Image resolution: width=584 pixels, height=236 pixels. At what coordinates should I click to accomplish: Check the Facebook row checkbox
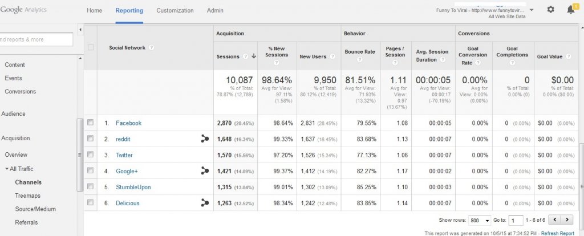click(90, 122)
